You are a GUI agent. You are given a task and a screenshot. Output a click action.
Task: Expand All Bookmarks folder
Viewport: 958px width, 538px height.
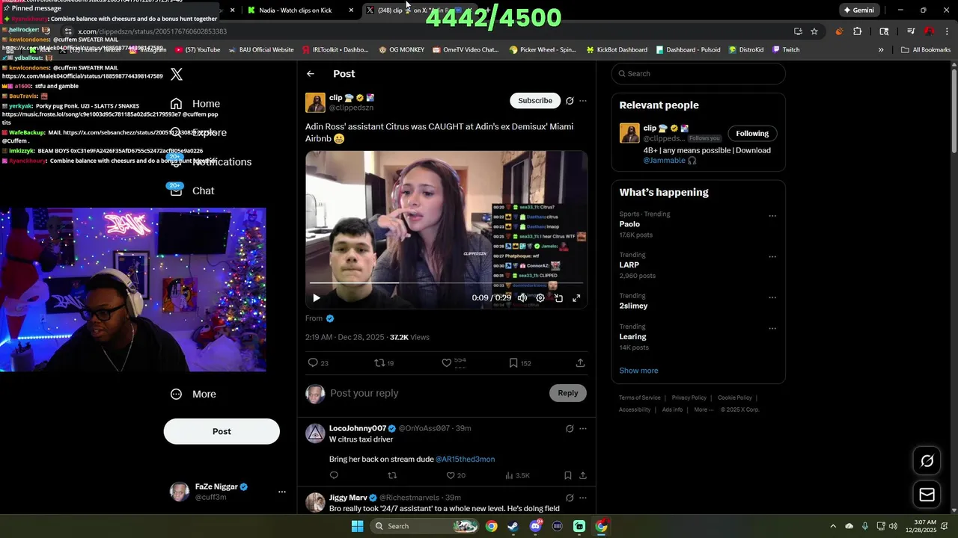pyautogui.click(x=926, y=50)
